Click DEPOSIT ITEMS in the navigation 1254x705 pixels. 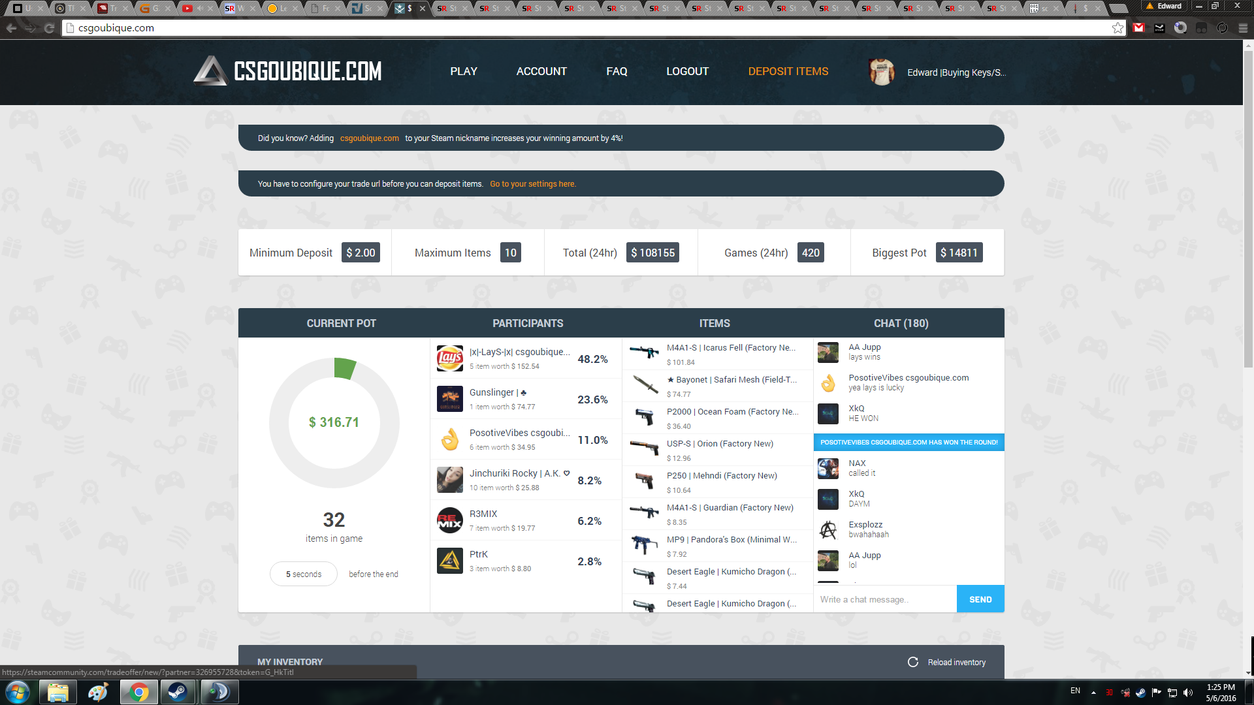pos(788,71)
